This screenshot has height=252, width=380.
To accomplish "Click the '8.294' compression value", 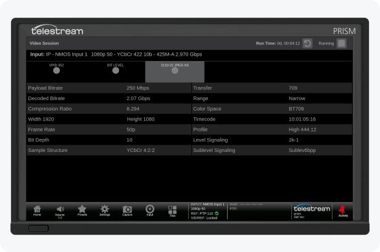I will pos(133,109).
